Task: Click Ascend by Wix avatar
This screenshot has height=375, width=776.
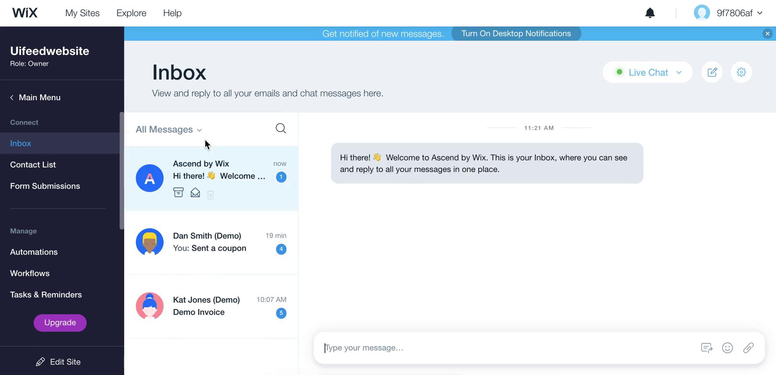Action: (150, 178)
